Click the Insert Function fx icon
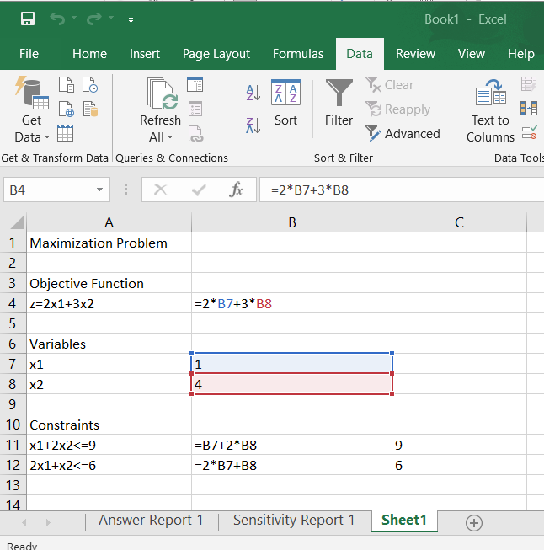The image size is (544, 550). click(x=237, y=190)
